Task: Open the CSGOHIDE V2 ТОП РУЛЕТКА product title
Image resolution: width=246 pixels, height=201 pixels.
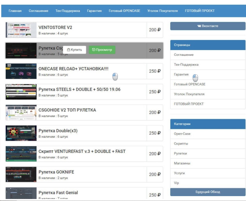Action: point(67,110)
